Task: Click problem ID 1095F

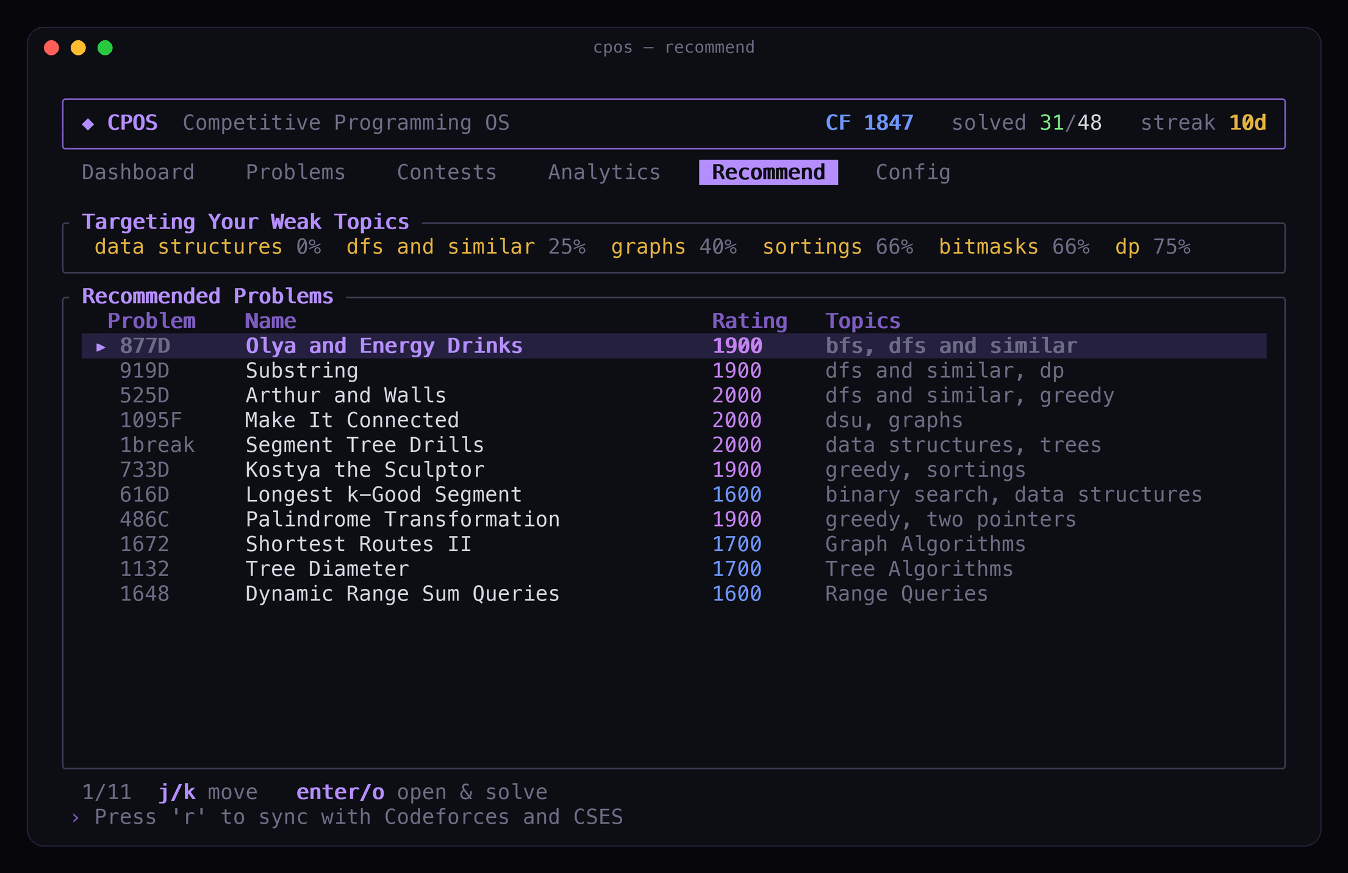Action: pos(151,420)
